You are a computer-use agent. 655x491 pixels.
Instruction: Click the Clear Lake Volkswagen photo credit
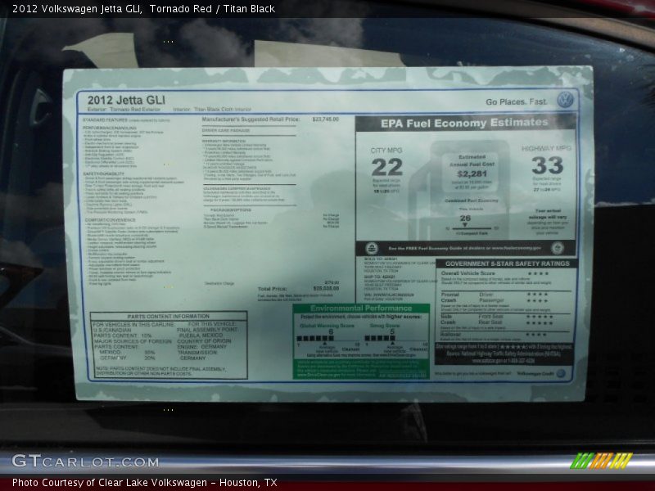tap(144, 483)
